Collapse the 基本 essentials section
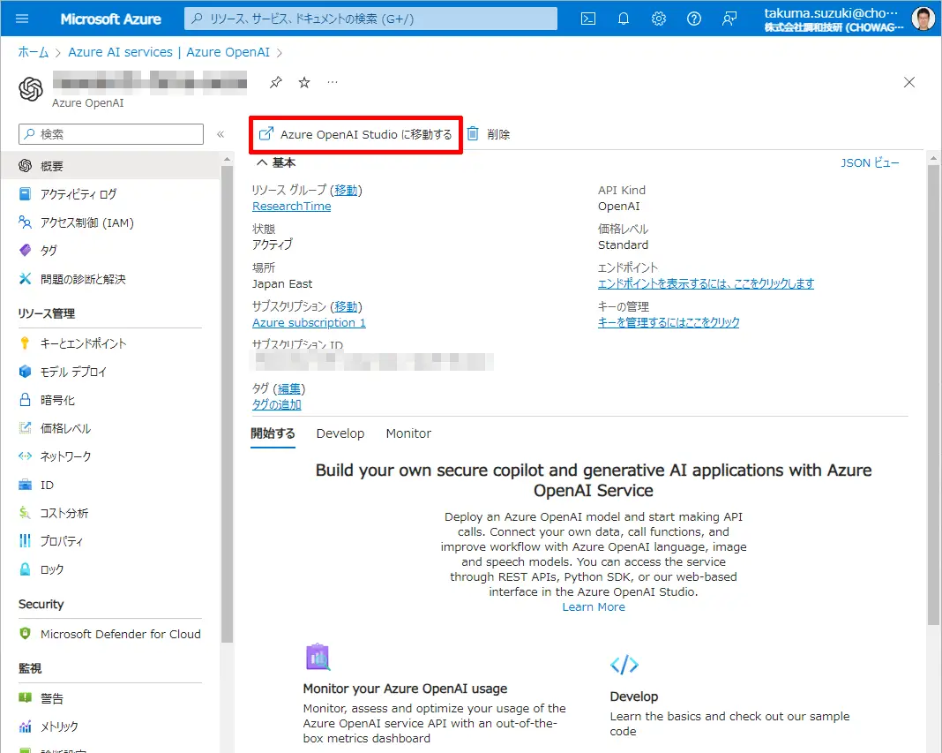This screenshot has width=942, height=753. (x=262, y=162)
